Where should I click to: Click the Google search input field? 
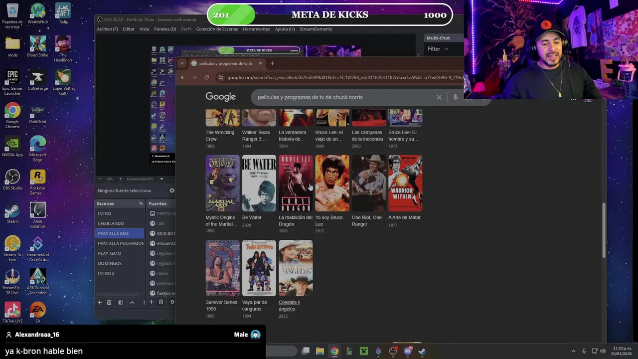click(x=344, y=97)
